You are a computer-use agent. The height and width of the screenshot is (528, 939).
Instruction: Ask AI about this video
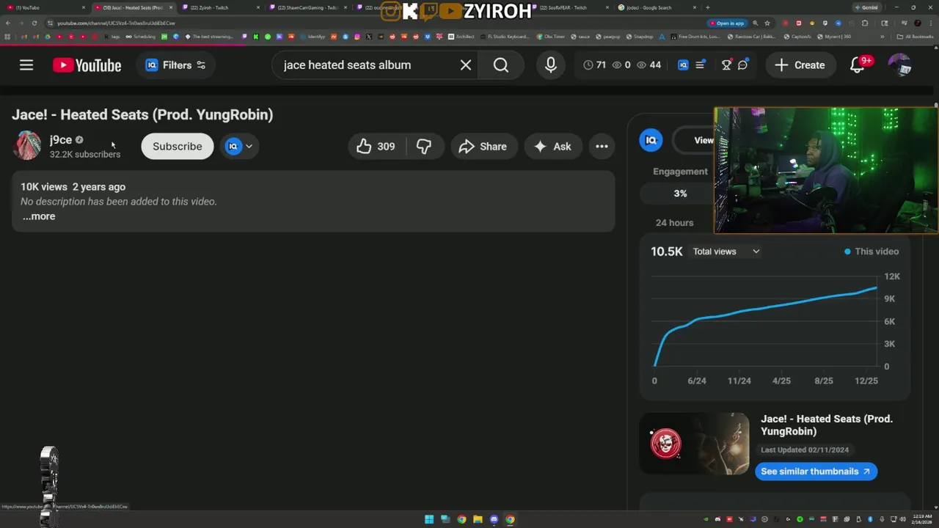(x=552, y=147)
